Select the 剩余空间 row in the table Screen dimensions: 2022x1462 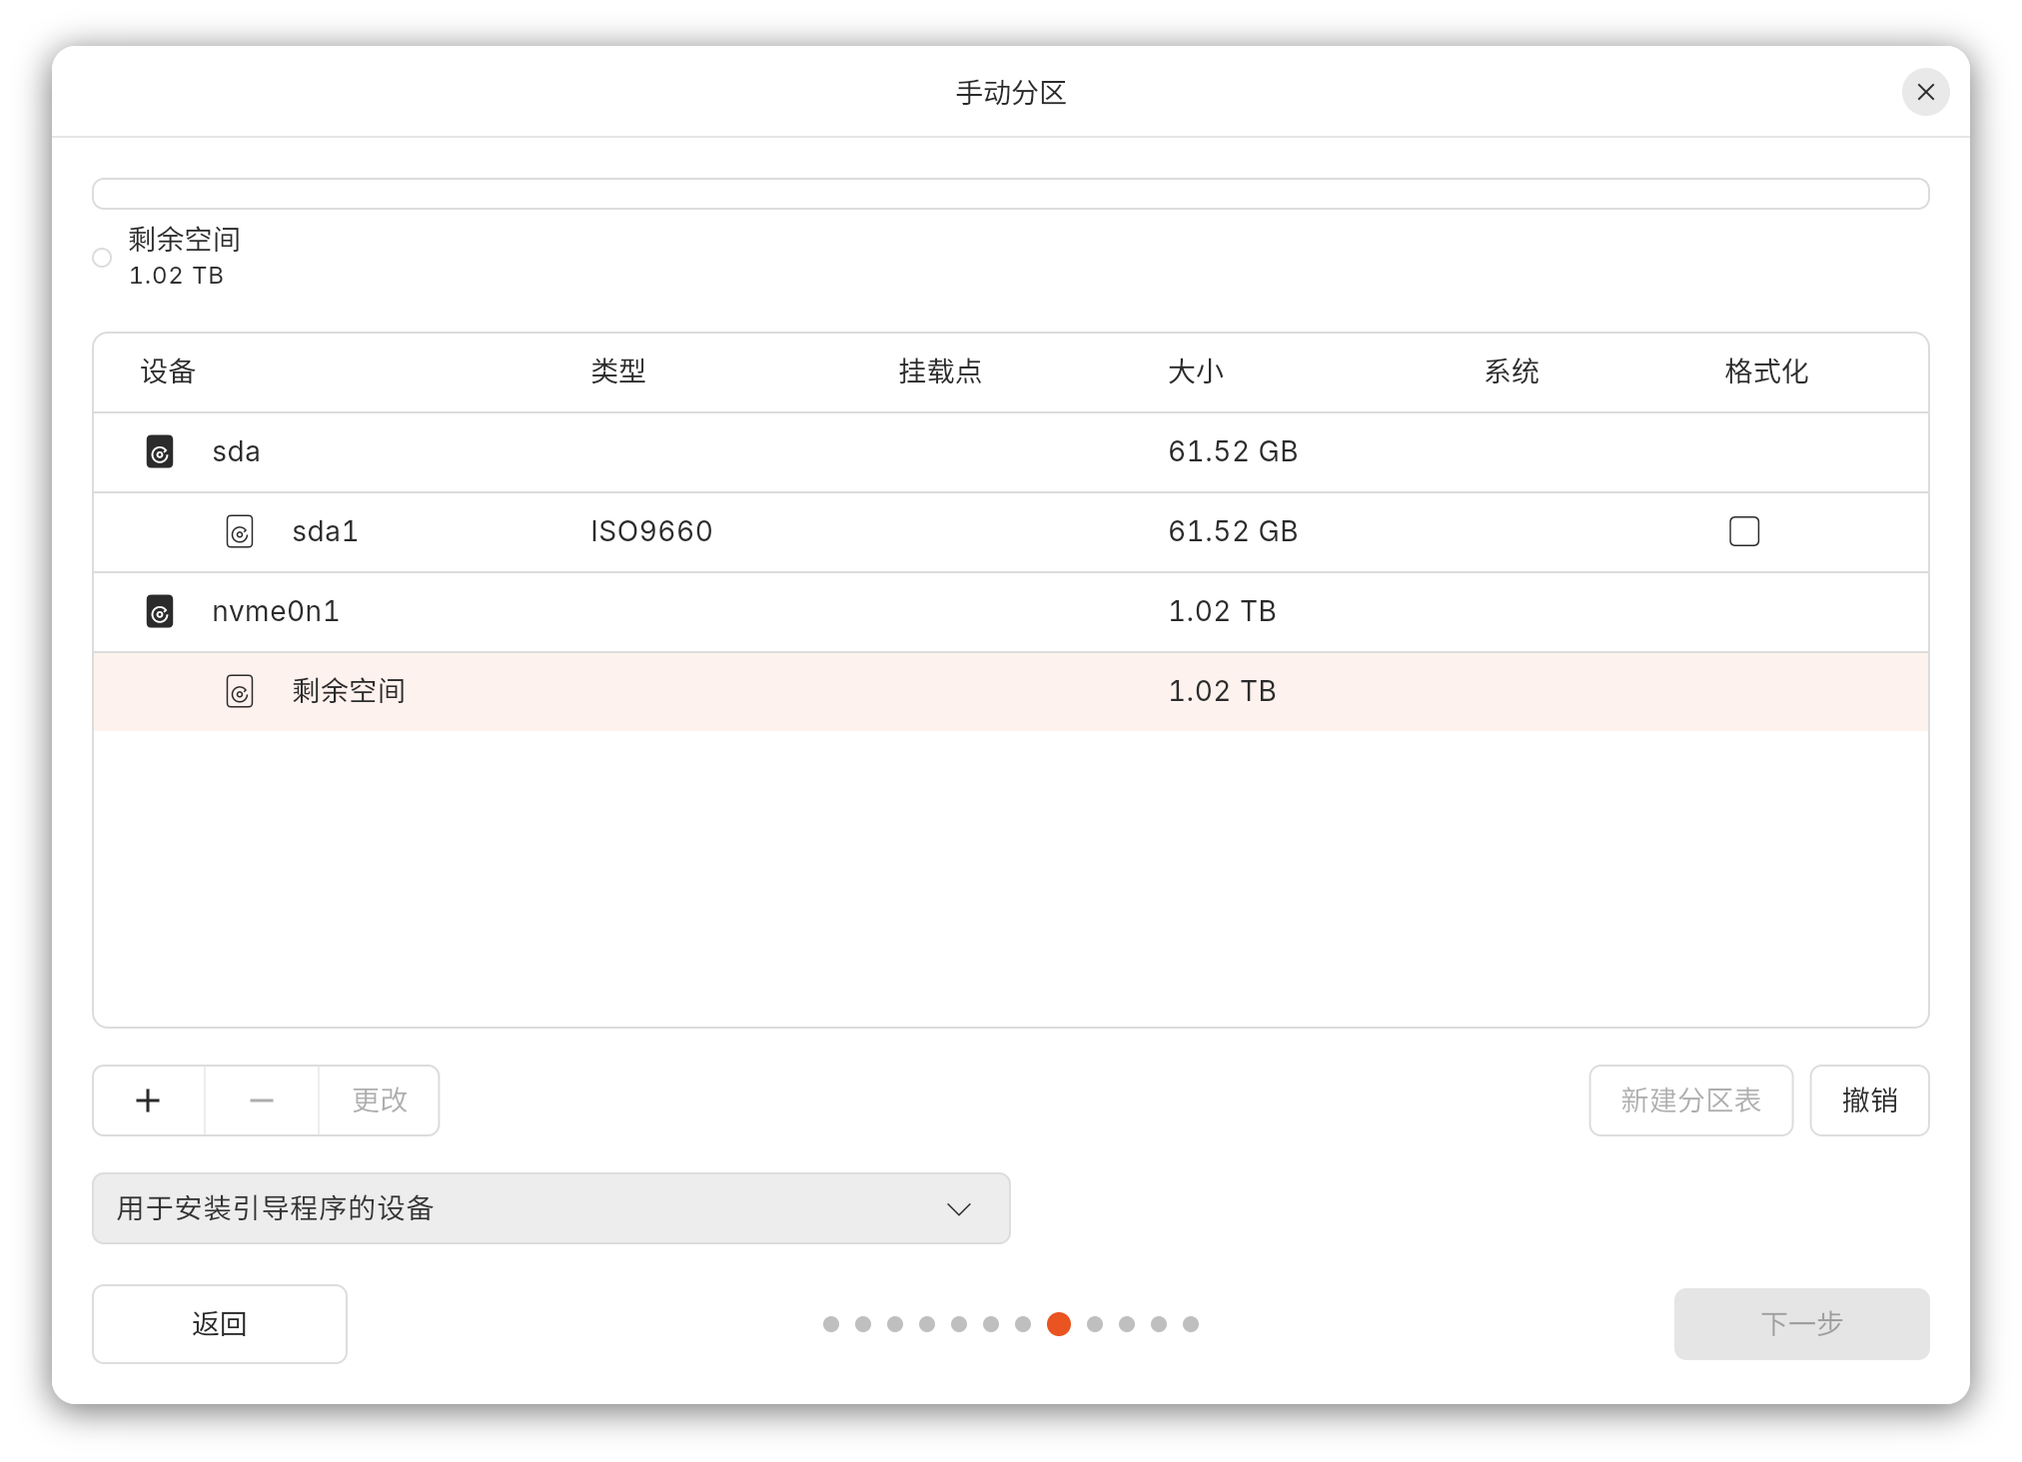point(1011,691)
